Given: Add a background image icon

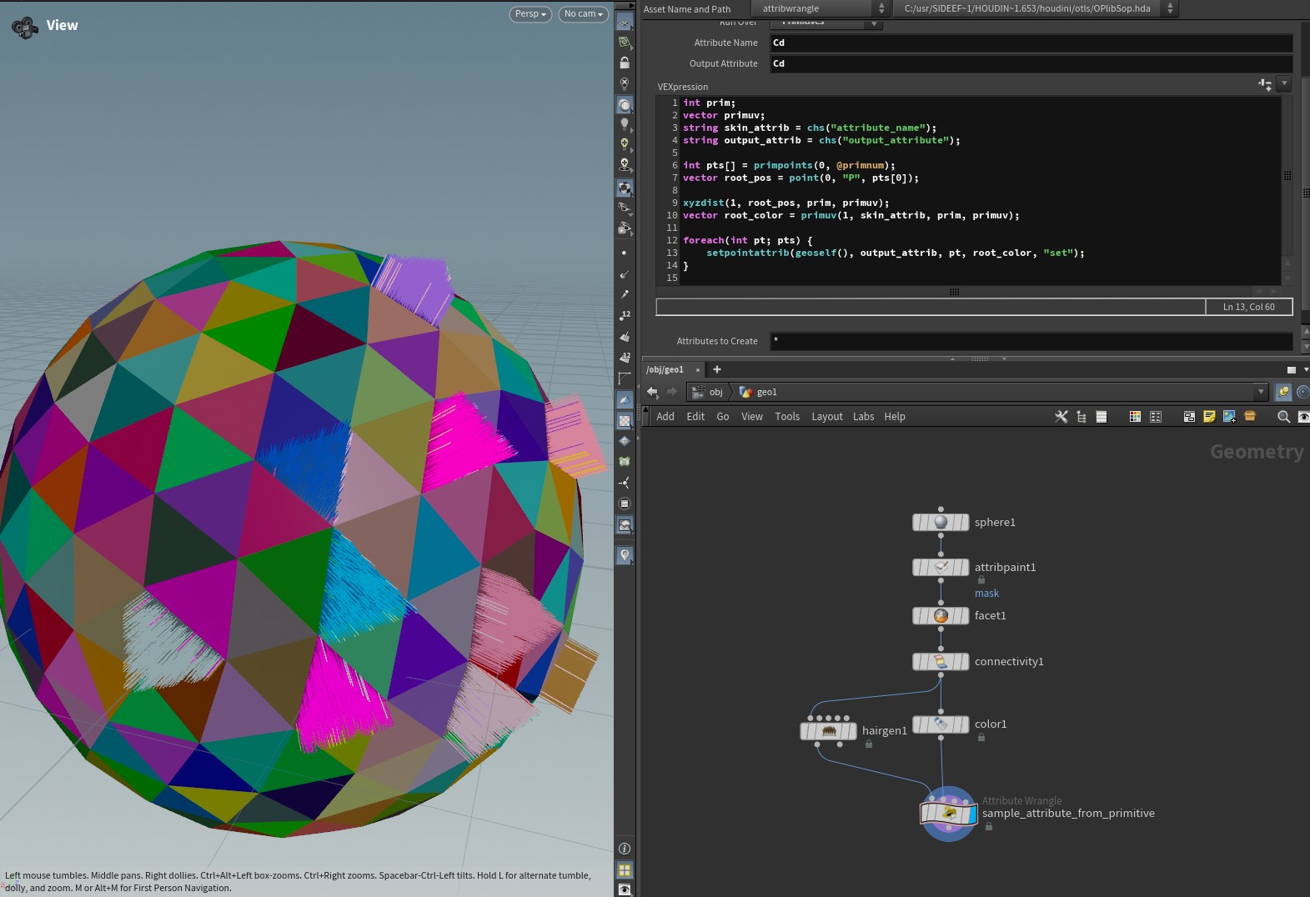Looking at the screenshot, I should click(x=1229, y=416).
